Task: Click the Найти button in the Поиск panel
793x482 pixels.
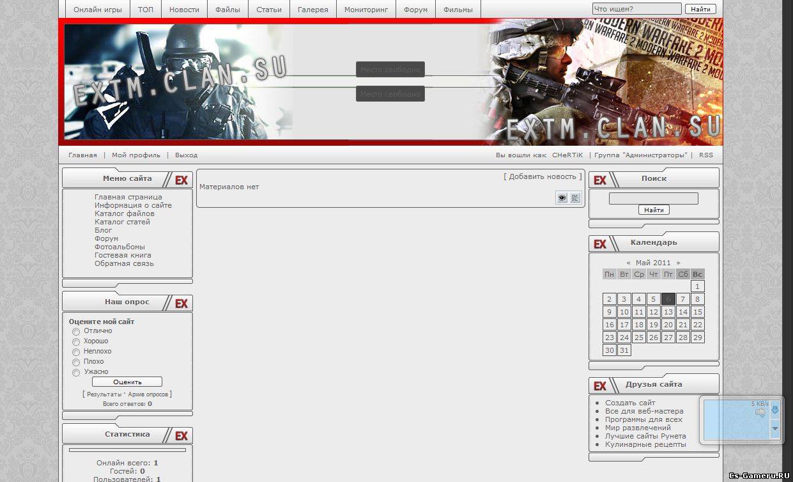Action: 654,210
